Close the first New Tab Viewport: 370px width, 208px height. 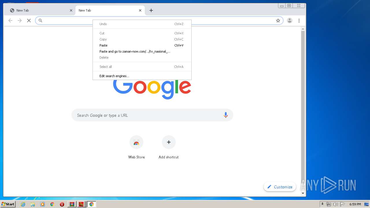(71, 10)
